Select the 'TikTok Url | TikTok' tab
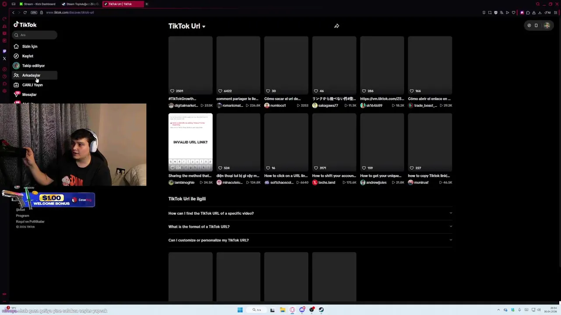The width and height of the screenshot is (561, 315). (123, 4)
